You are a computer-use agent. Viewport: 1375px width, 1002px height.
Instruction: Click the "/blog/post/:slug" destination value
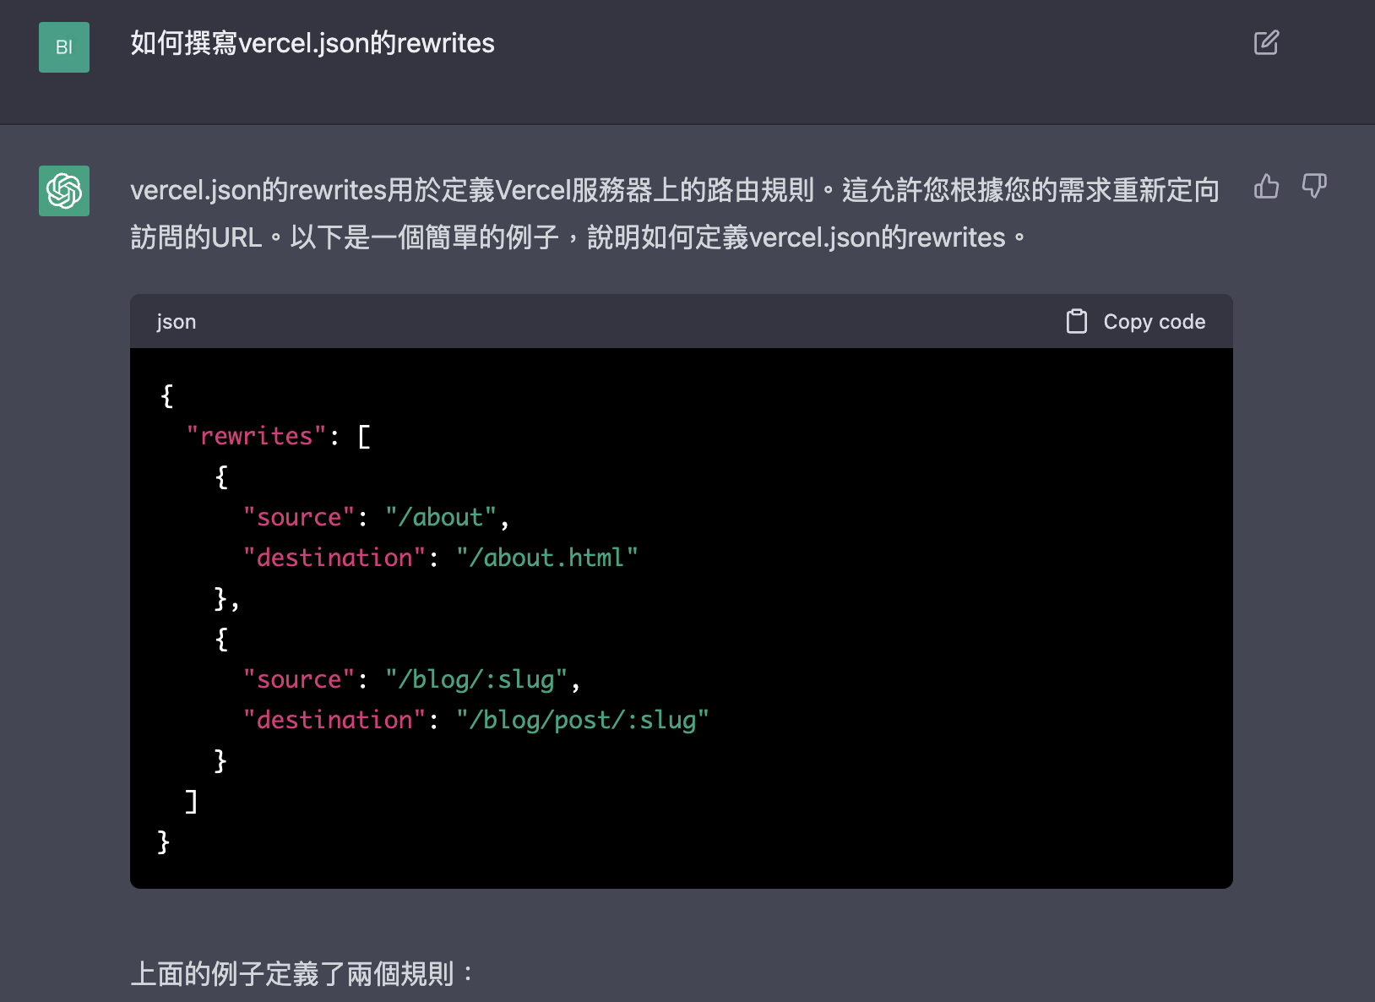click(x=582, y=720)
